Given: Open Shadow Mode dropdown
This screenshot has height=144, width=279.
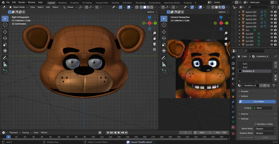Looking at the screenshot, I should pos(265,133).
